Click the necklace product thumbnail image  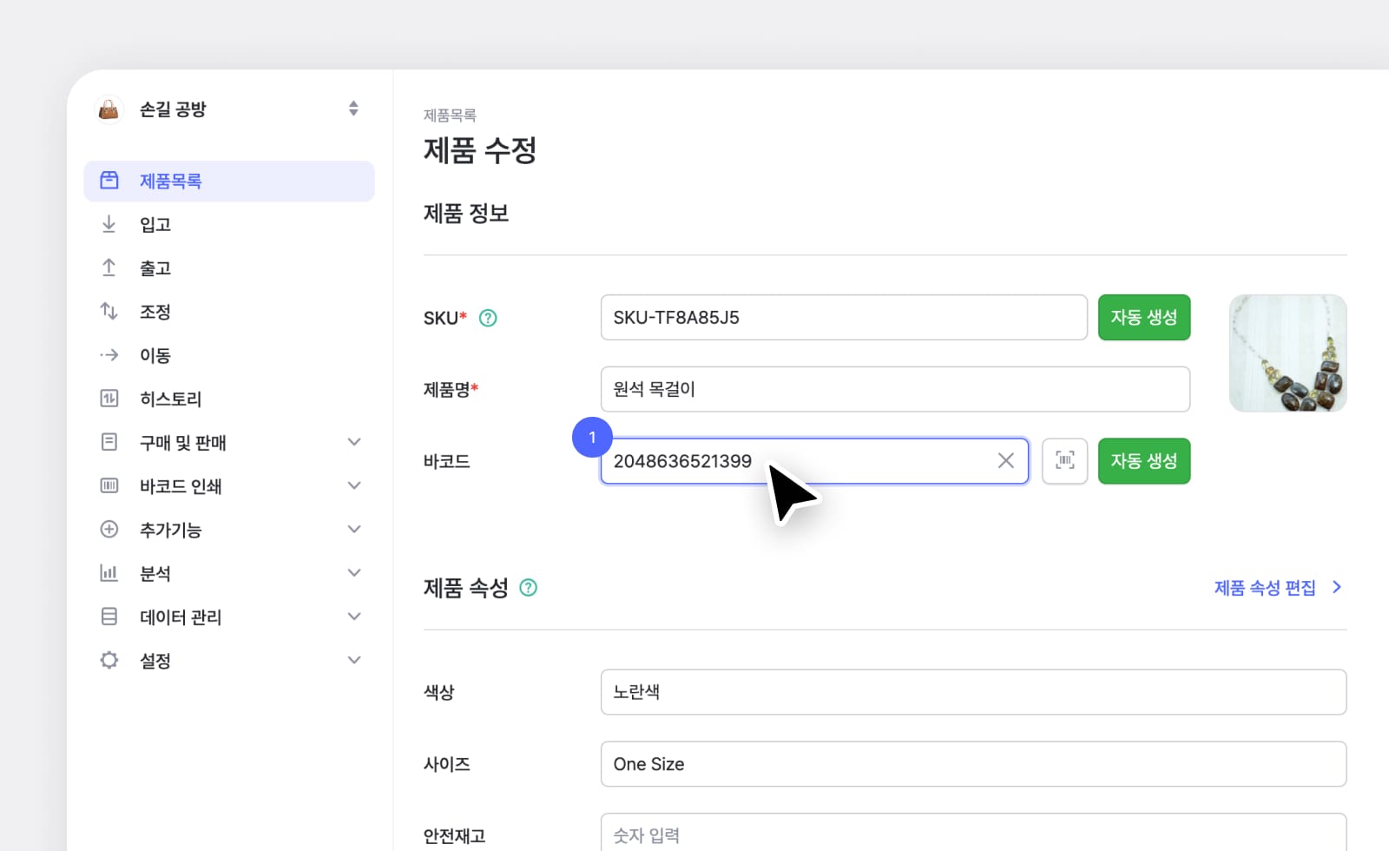1288,353
